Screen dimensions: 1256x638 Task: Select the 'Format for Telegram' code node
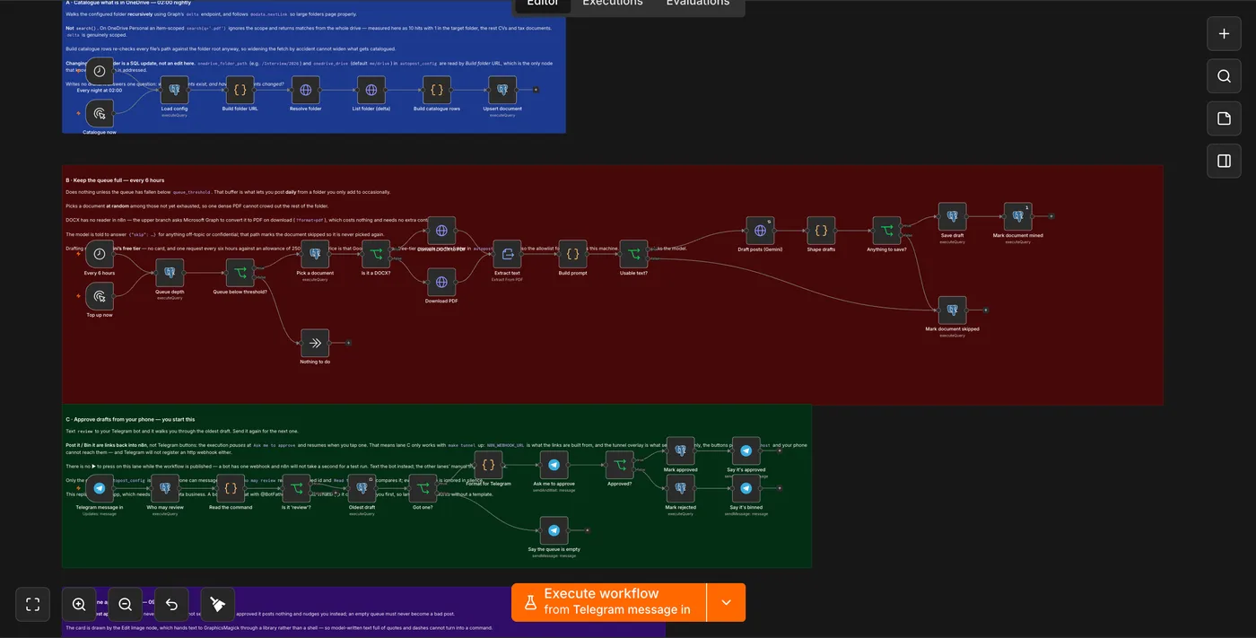point(488,465)
